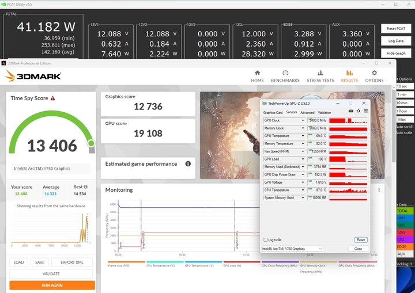Viewport: 415px width, 293px height.
Task: Click 3DMark results vertical scrollbar
Action: point(394,127)
